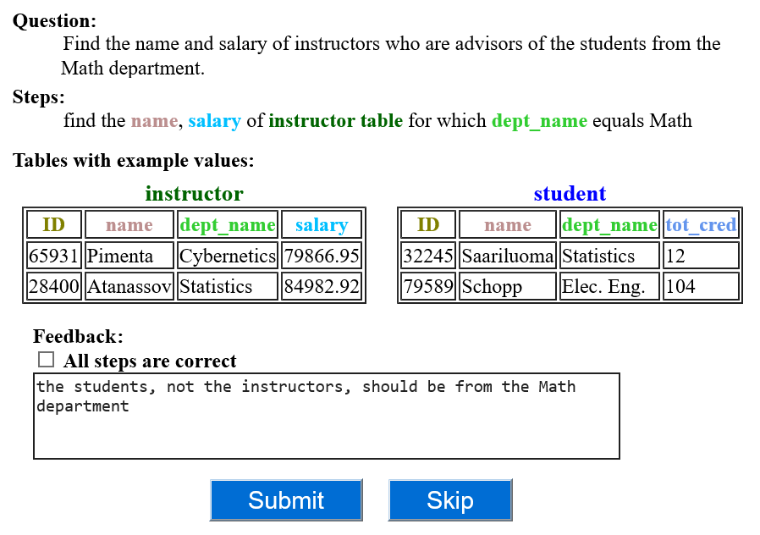Click the Atanassov name cell

[129, 286]
